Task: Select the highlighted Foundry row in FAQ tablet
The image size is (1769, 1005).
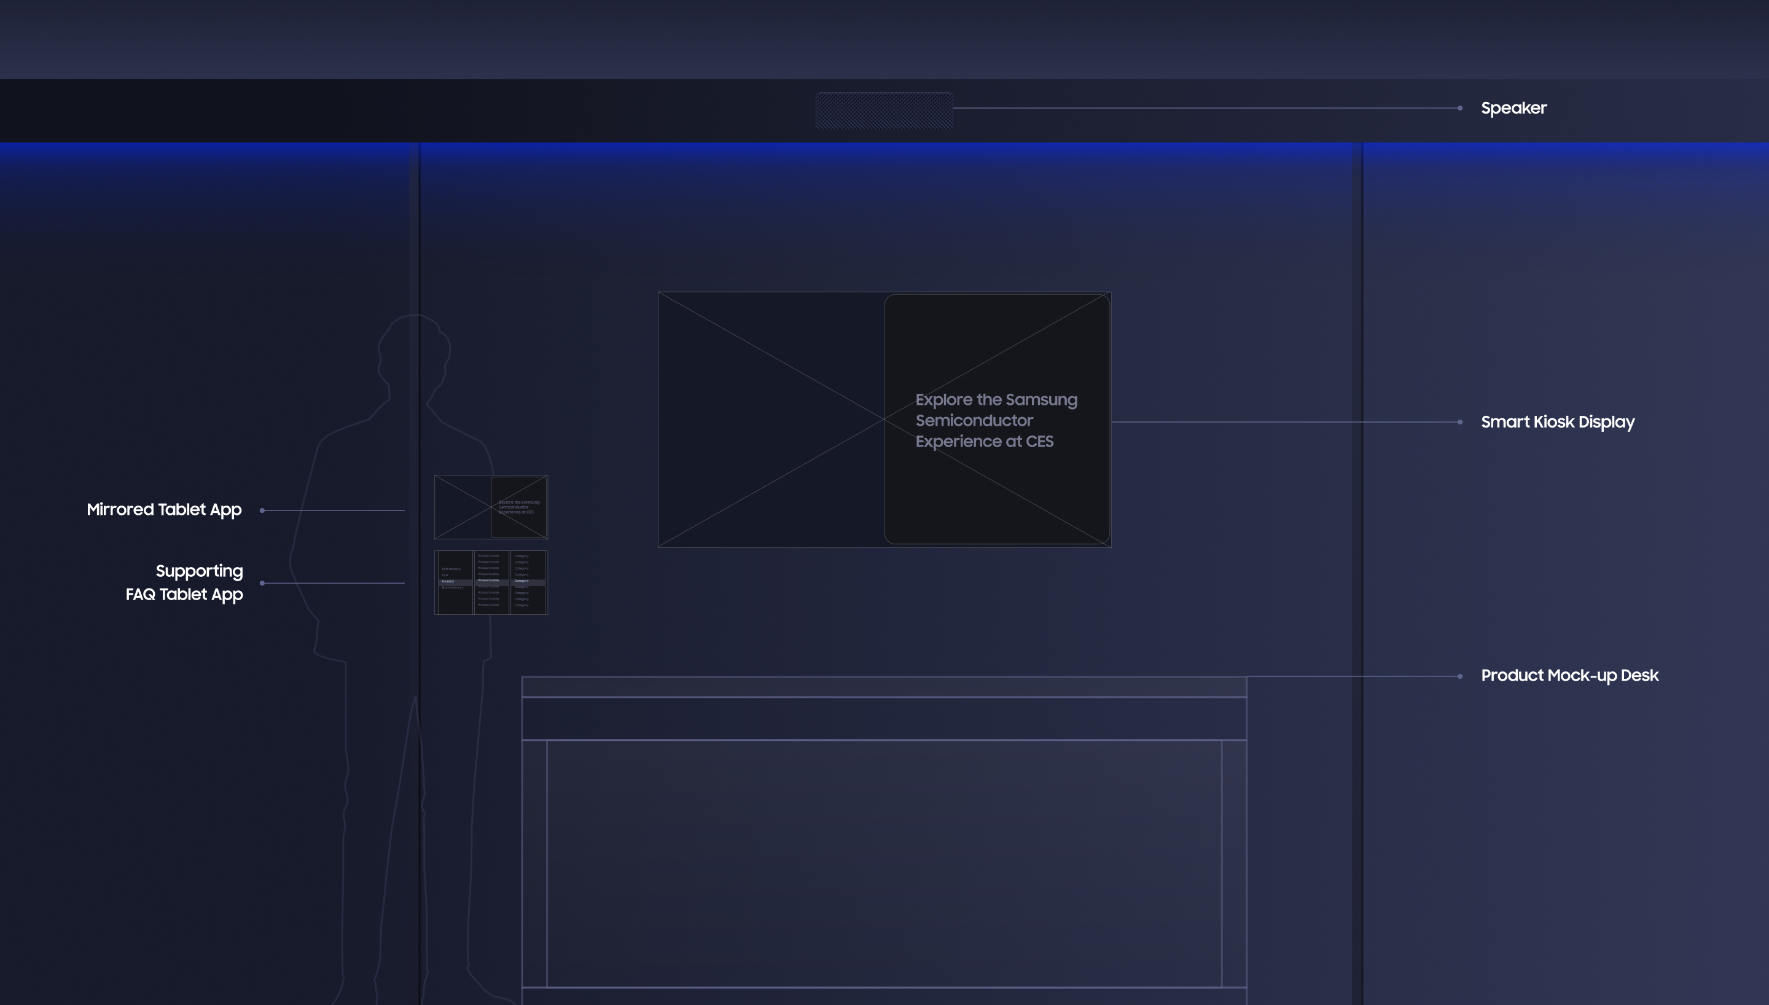Action: pyautogui.click(x=455, y=582)
